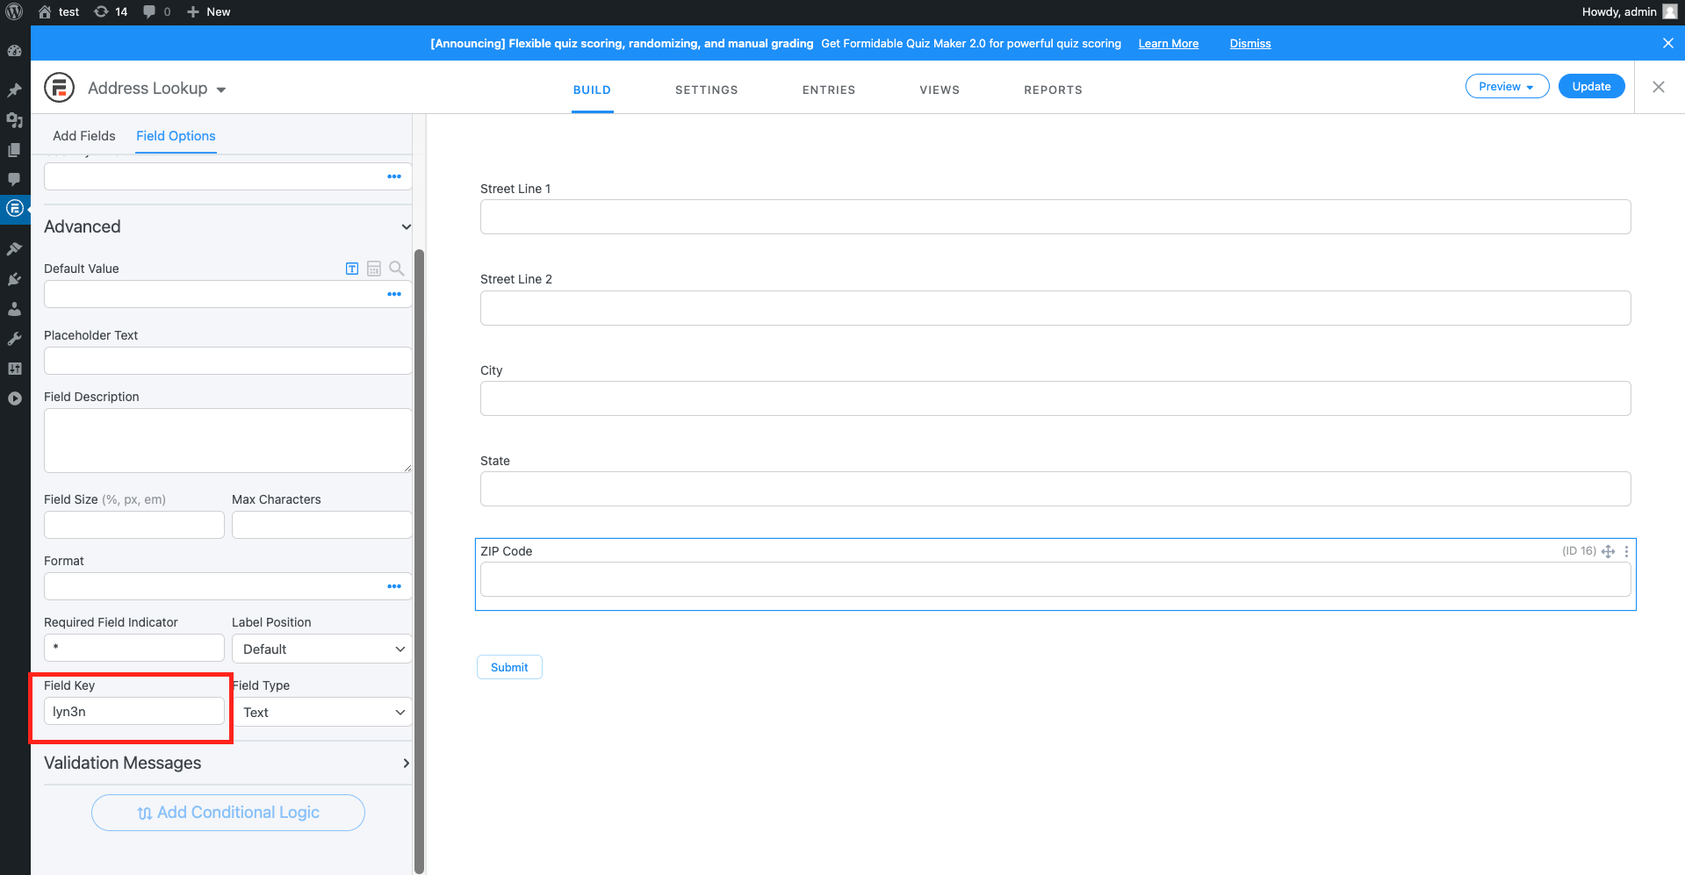Close the blue announcement banner

[1667, 43]
